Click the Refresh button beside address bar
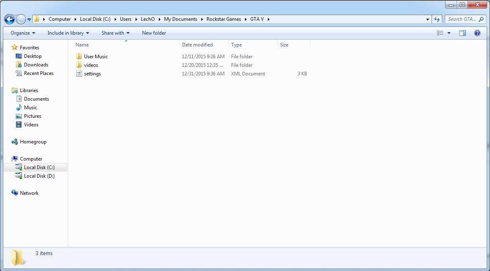Image resolution: width=490 pixels, height=271 pixels. tap(437, 19)
